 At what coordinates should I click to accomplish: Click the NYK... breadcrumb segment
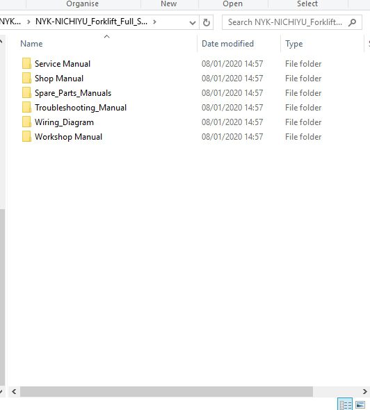(10, 22)
